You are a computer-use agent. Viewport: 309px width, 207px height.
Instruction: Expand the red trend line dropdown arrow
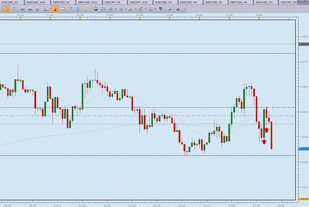coord(146,9)
